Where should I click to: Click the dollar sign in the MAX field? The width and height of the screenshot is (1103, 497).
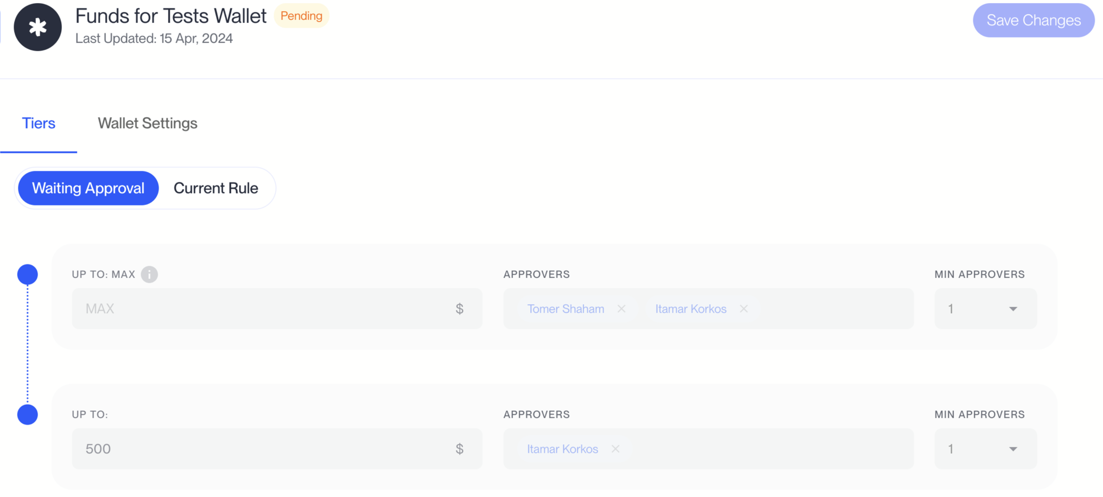click(x=459, y=309)
